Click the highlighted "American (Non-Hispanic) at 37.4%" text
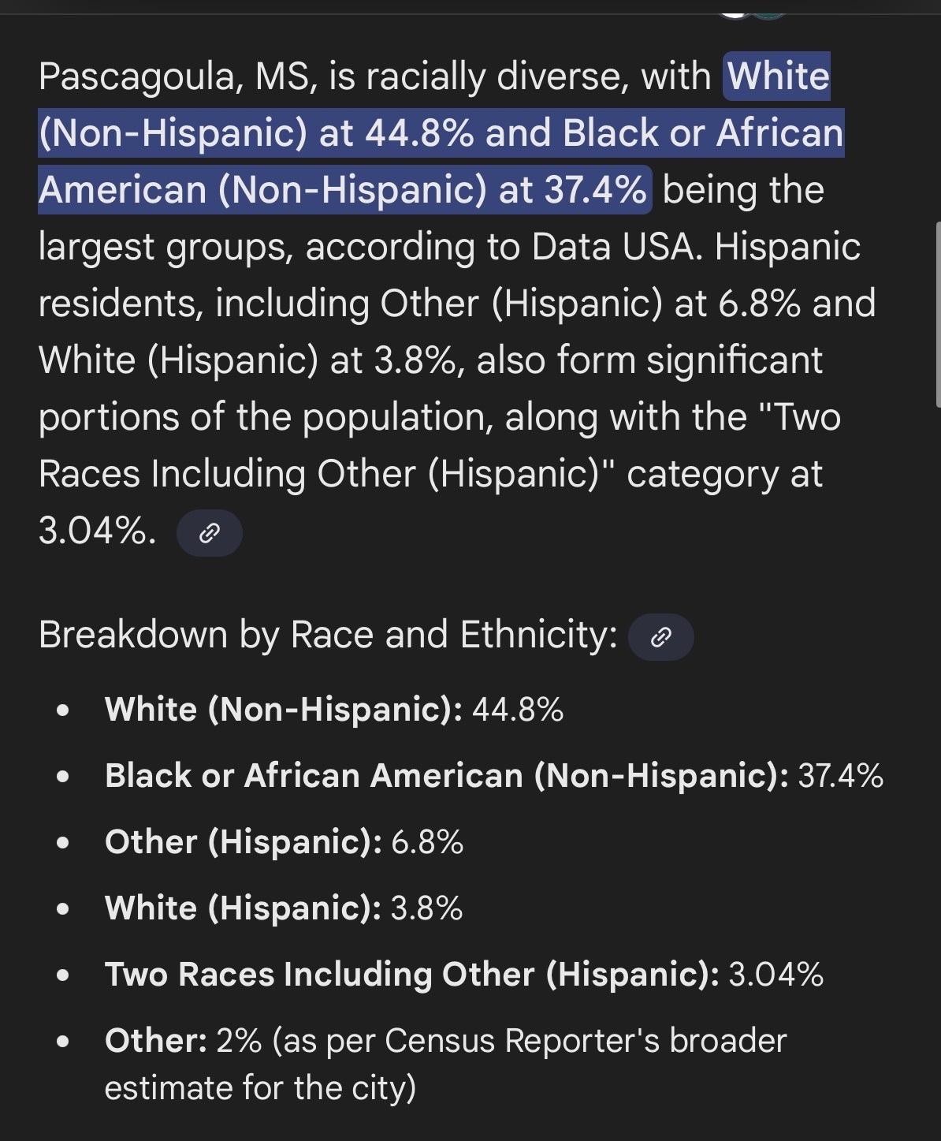This screenshot has height=1141, width=941. point(344,190)
